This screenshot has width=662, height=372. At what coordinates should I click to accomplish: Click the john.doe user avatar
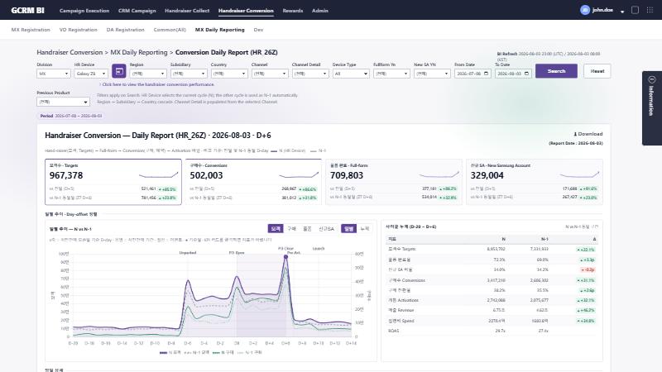[585, 10]
